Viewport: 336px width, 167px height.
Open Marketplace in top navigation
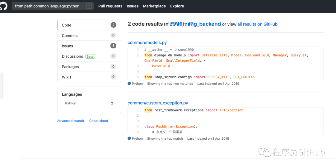pyautogui.click(x=154, y=6)
